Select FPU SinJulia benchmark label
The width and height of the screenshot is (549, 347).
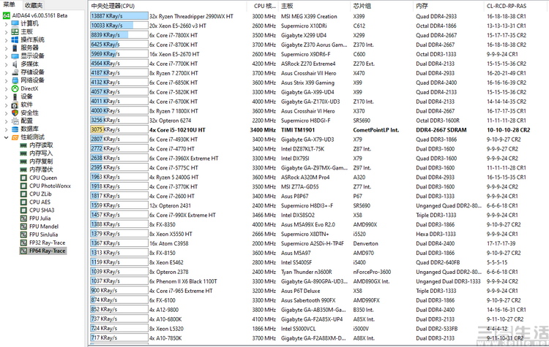[x=44, y=234]
